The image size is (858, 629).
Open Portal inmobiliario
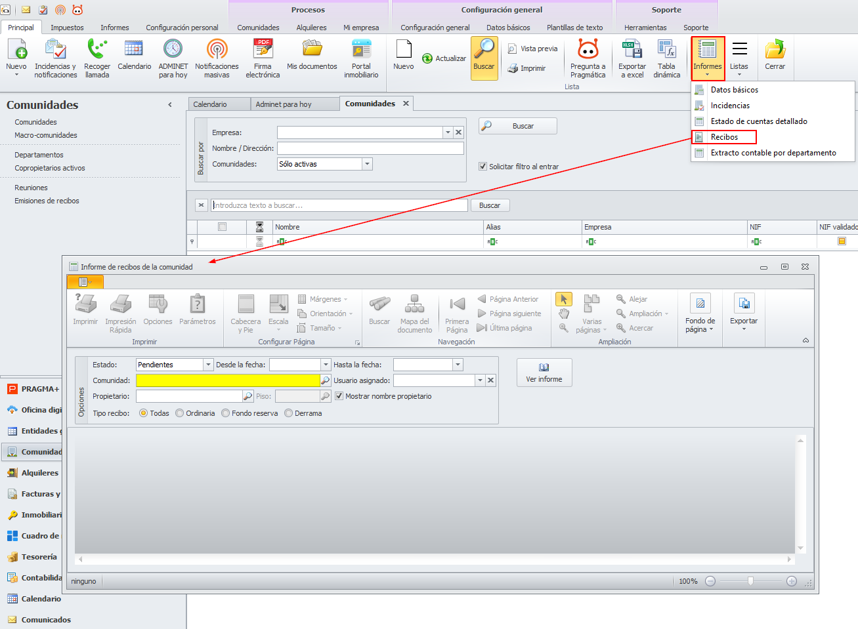click(361, 58)
